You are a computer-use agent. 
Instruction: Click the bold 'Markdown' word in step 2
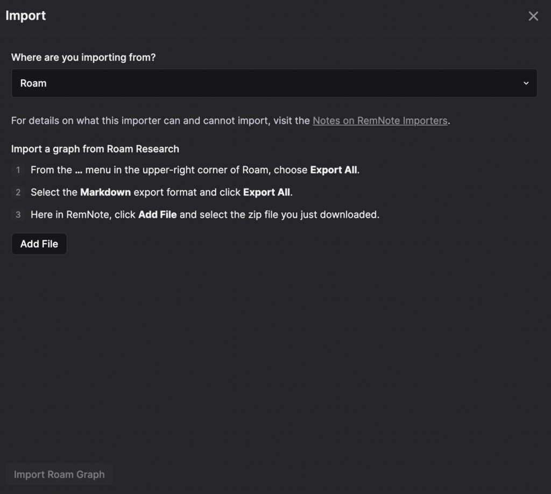[x=105, y=192]
